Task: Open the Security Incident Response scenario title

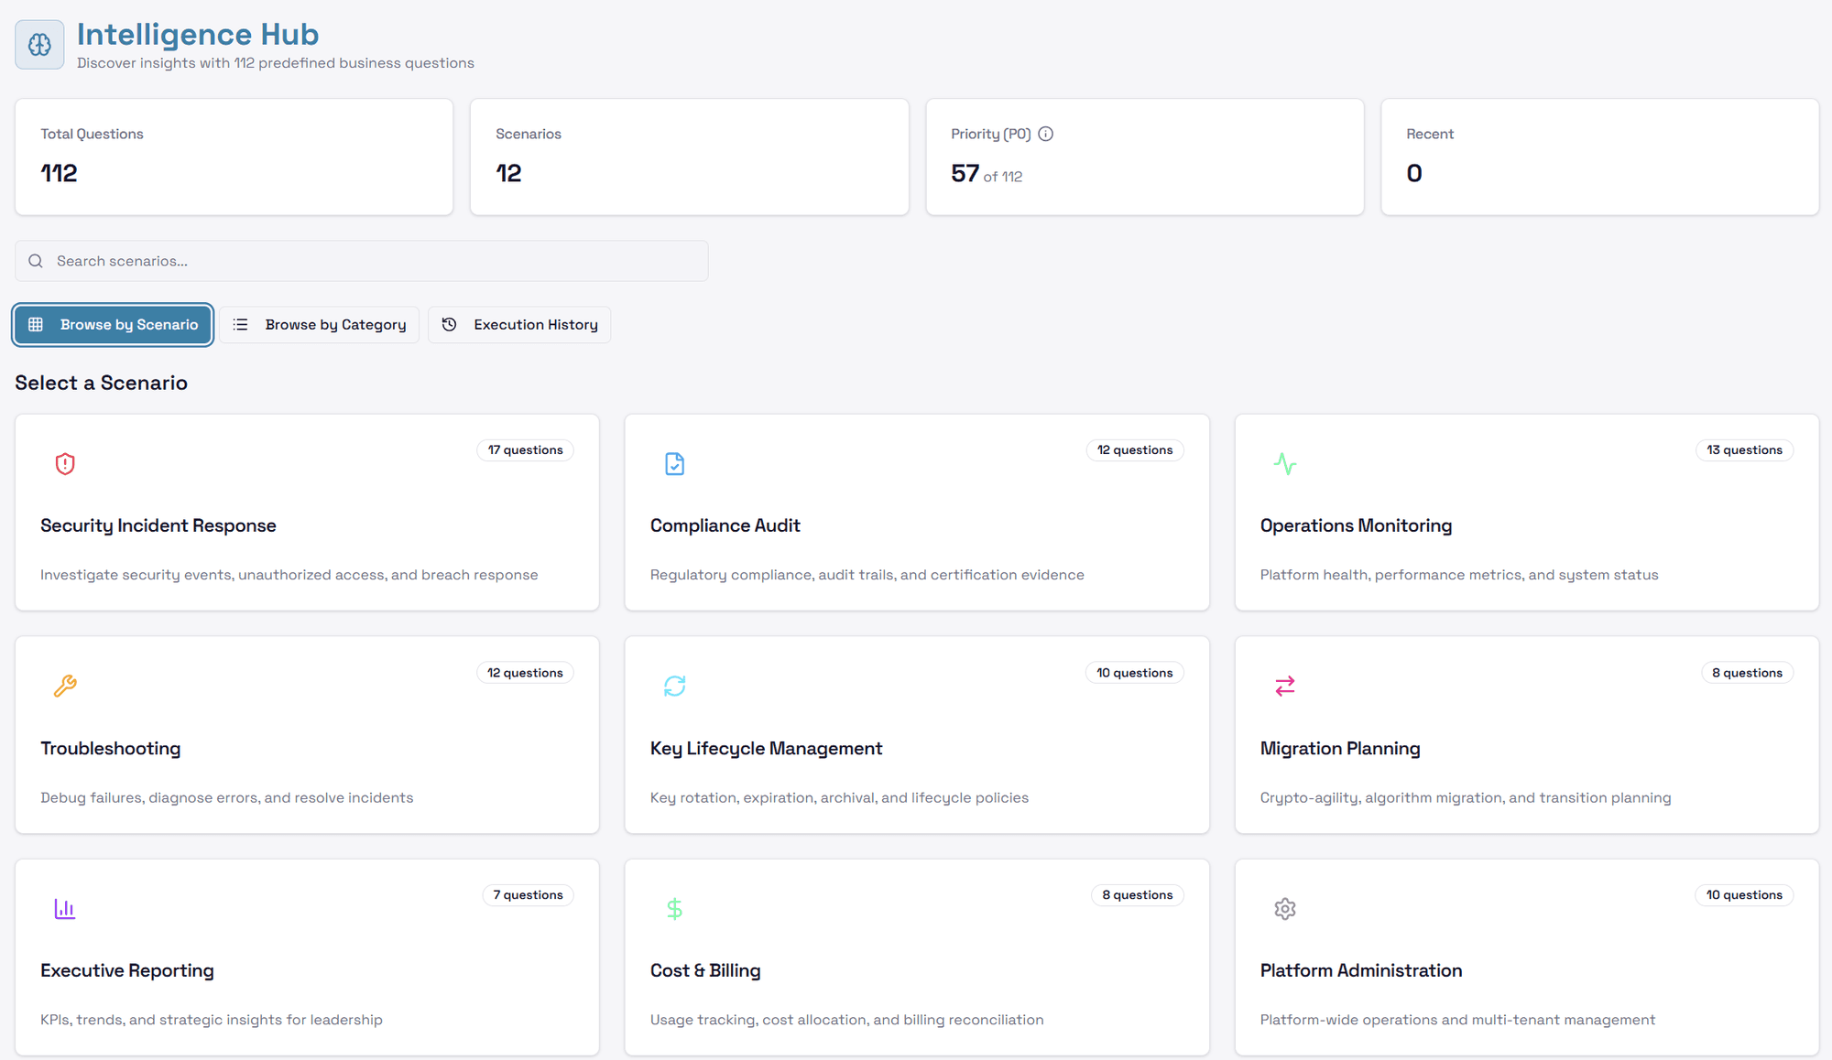Action: [x=158, y=525]
